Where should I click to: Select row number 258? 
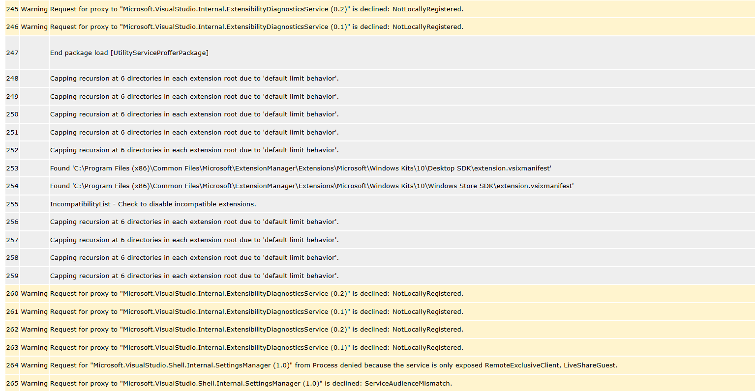12,258
